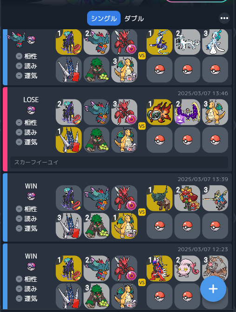Select Koraidon in the 12:23 battle
The width and height of the screenshot is (236, 312).
pos(159,268)
